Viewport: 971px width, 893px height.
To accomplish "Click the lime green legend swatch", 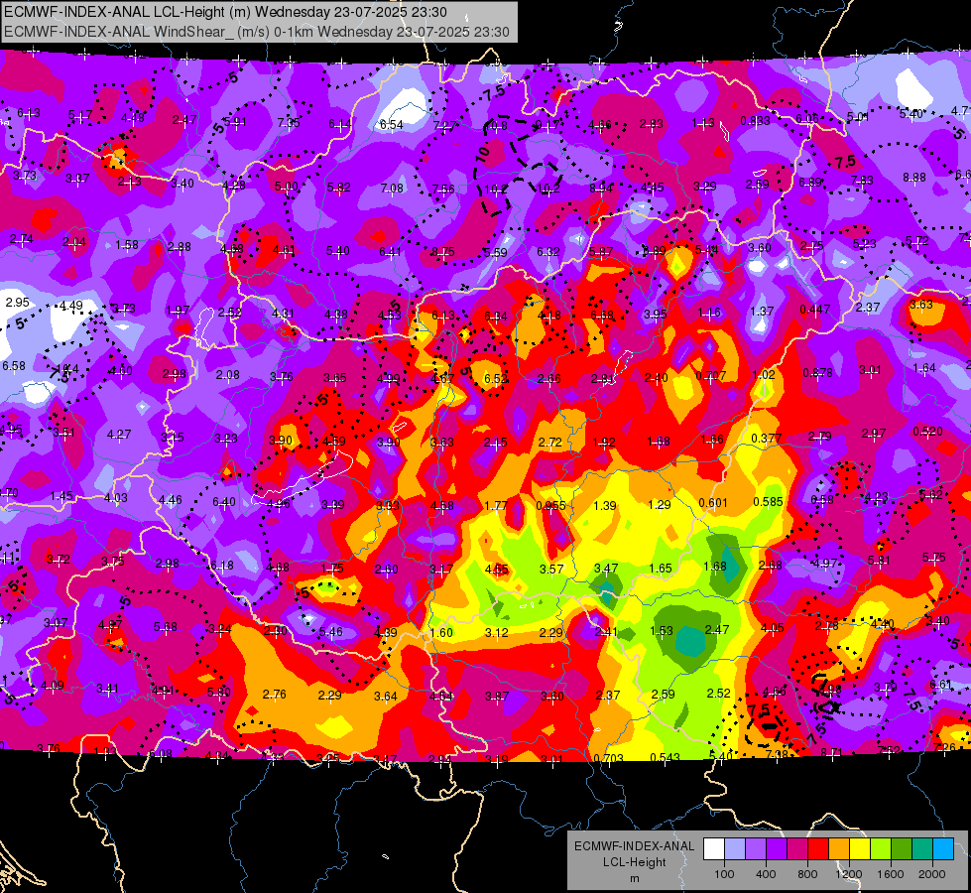I will (881, 849).
